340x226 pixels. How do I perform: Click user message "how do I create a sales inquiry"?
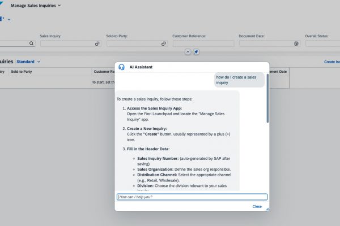239,80
